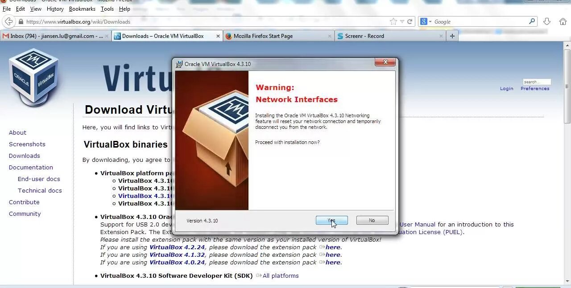Viewport: 571px width, 288px height.
Task: Open the VirtualBox 4.1.32 link
Action: [177, 255]
